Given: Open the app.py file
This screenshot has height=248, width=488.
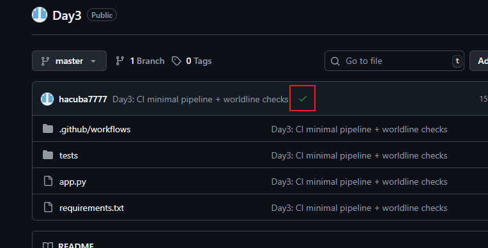Looking at the screenshot, I should tap(73, 182).
